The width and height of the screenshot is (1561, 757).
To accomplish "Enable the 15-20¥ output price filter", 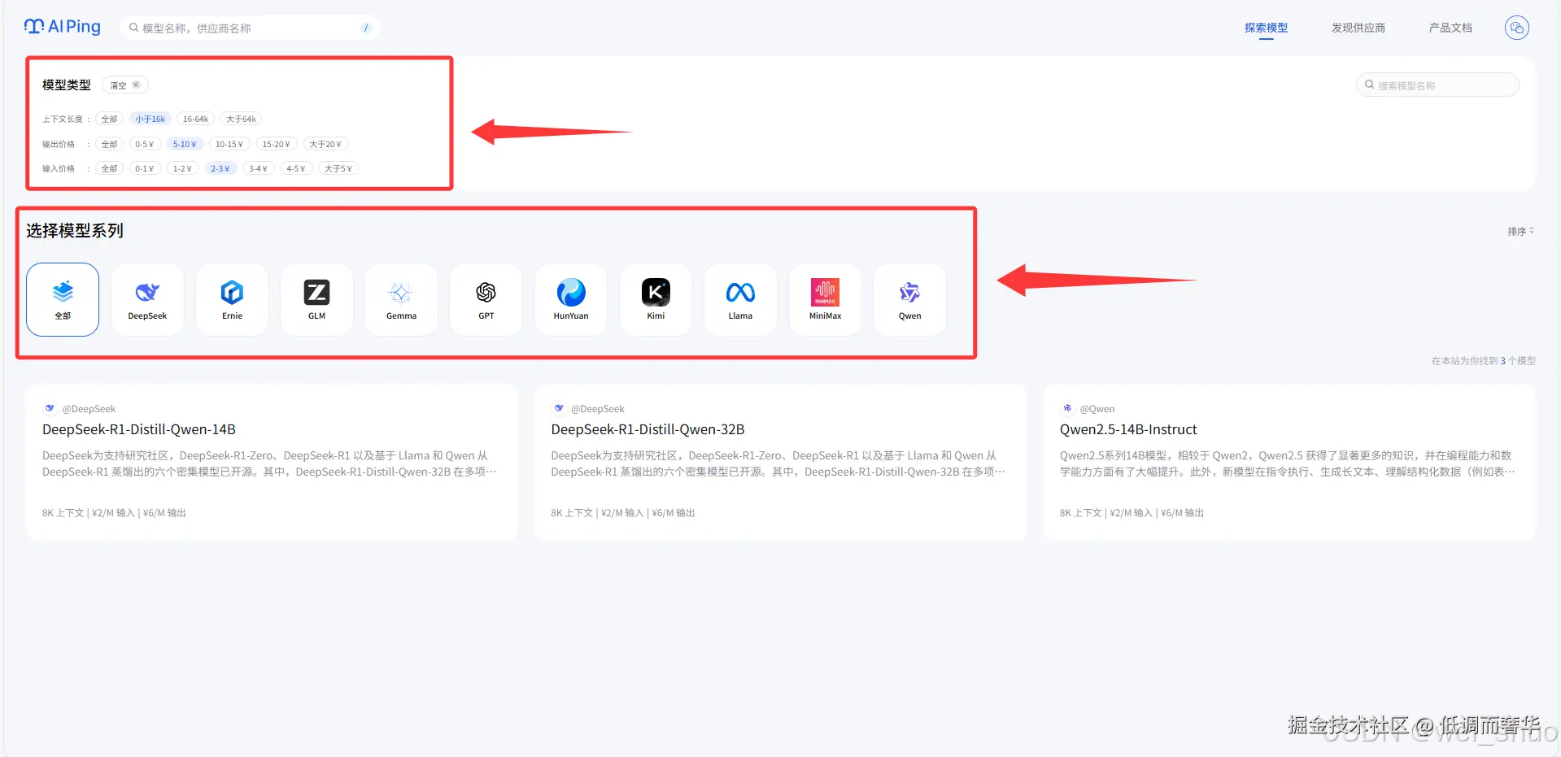I will (x=277, y=144).
